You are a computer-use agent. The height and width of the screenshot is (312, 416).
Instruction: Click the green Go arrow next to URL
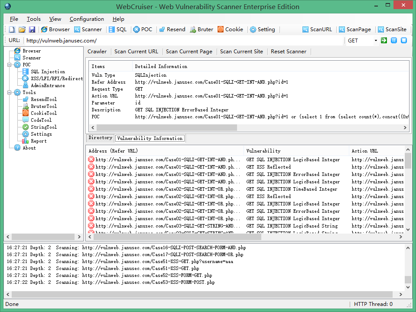point(383,40)
